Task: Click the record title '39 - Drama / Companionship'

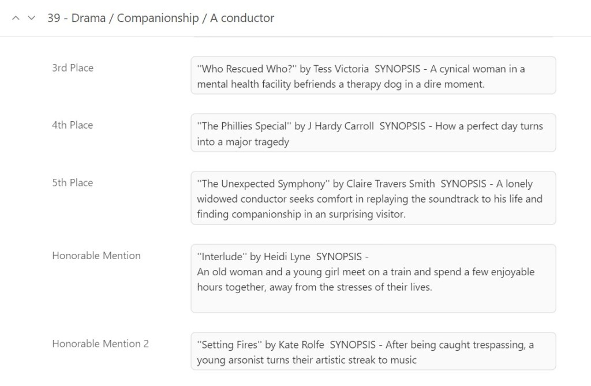Action: tap(160, 18)
